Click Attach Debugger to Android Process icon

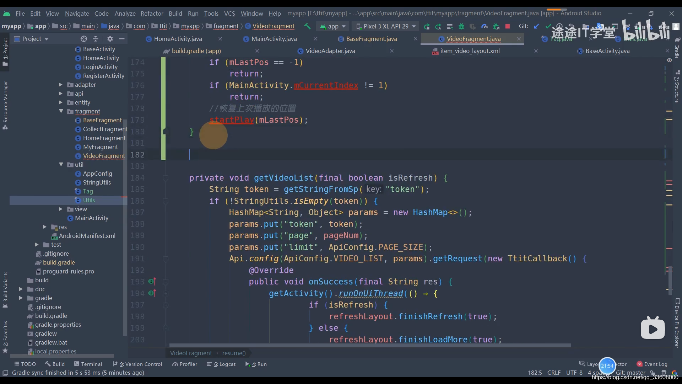tap(496, 26)
